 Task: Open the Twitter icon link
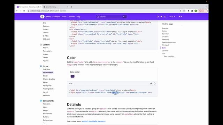point(161,17)
